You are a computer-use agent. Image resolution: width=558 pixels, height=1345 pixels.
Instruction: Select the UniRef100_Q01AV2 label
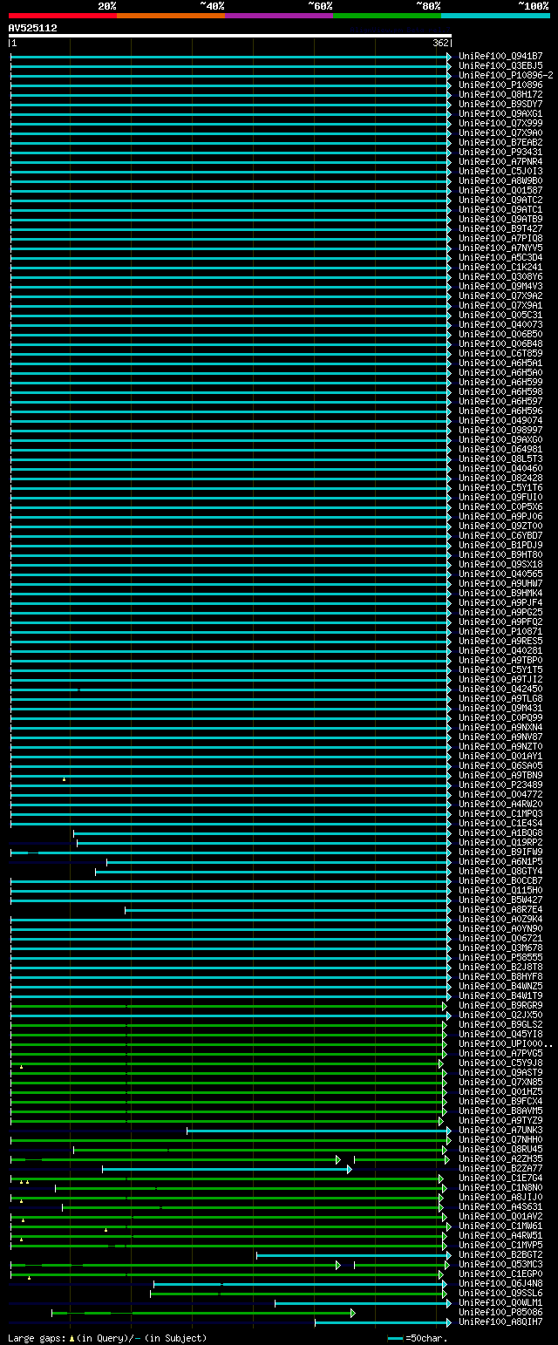(500, 1217)
